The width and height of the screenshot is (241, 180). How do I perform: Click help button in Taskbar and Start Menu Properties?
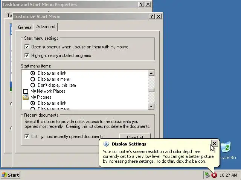[x=141, y=4]
